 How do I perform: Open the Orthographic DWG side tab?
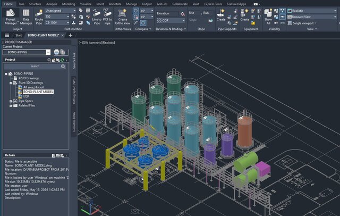[x=74, y=91]
